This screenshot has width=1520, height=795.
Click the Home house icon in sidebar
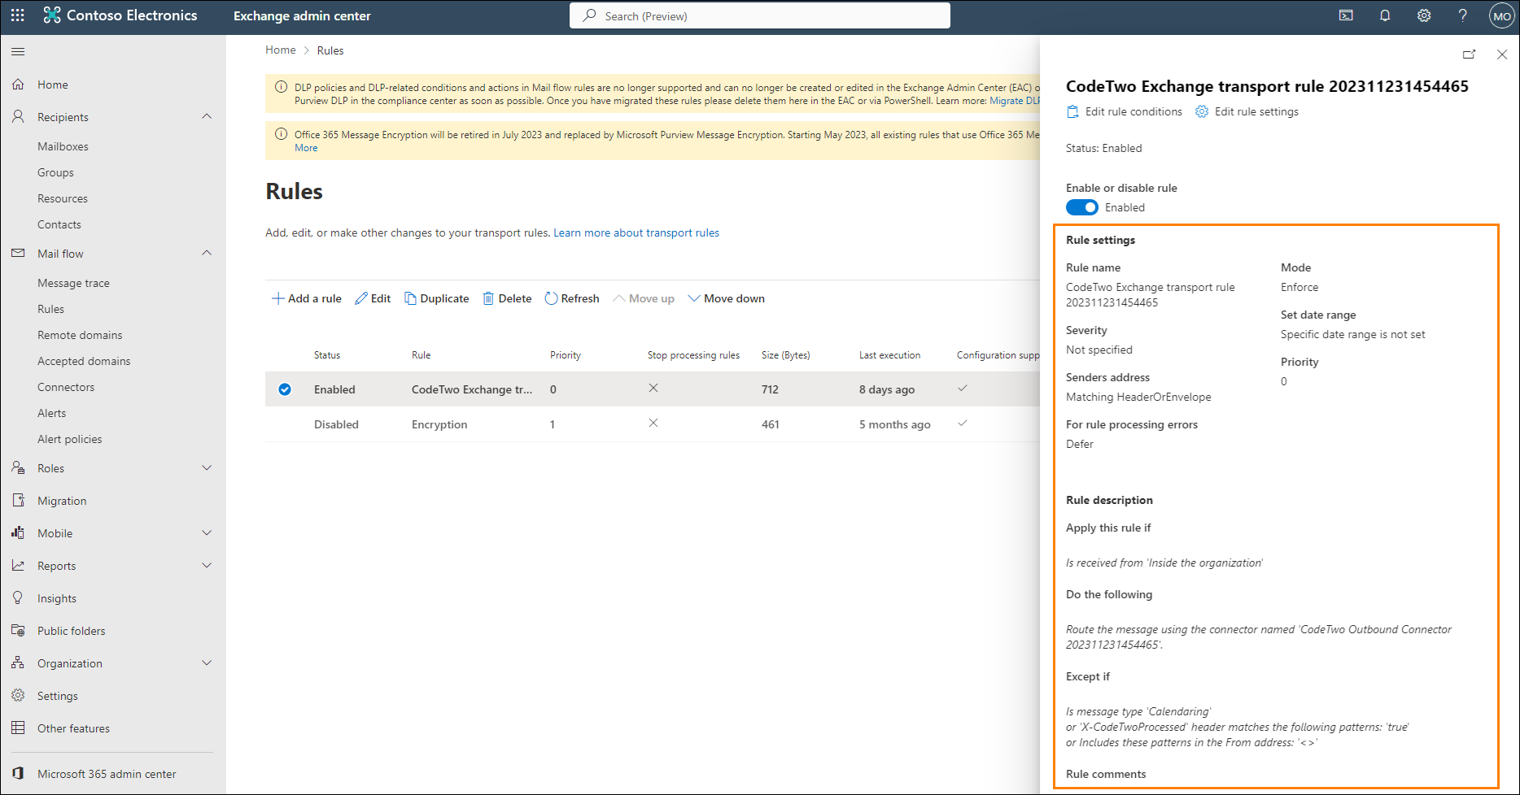pos(18,84)
